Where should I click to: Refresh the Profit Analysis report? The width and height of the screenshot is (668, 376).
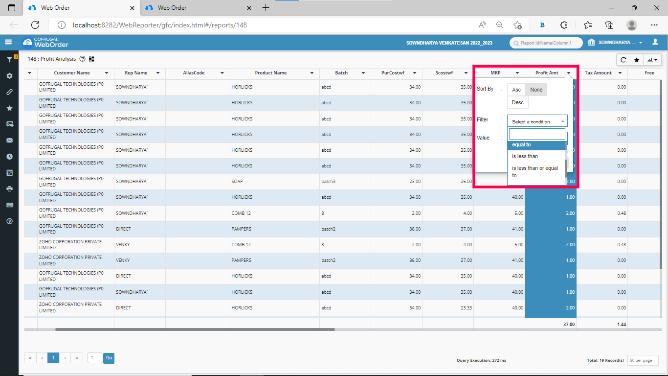click(x=623, y=60)
